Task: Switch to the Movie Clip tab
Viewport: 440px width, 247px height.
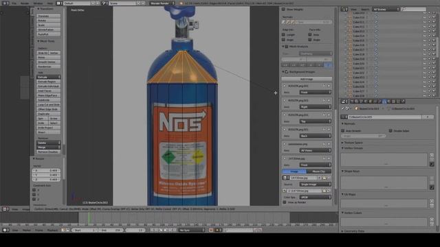Action: click(x=319, y=172)
